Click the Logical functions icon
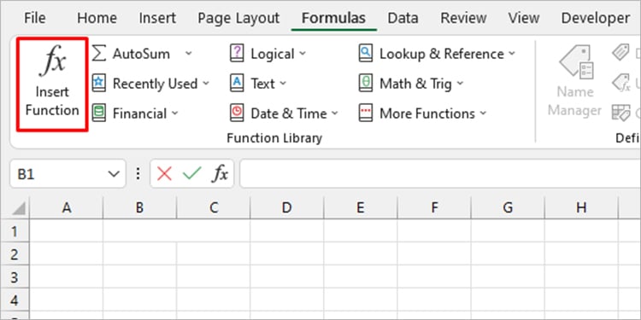The image size is (641, 320). (x=237, y=54)
